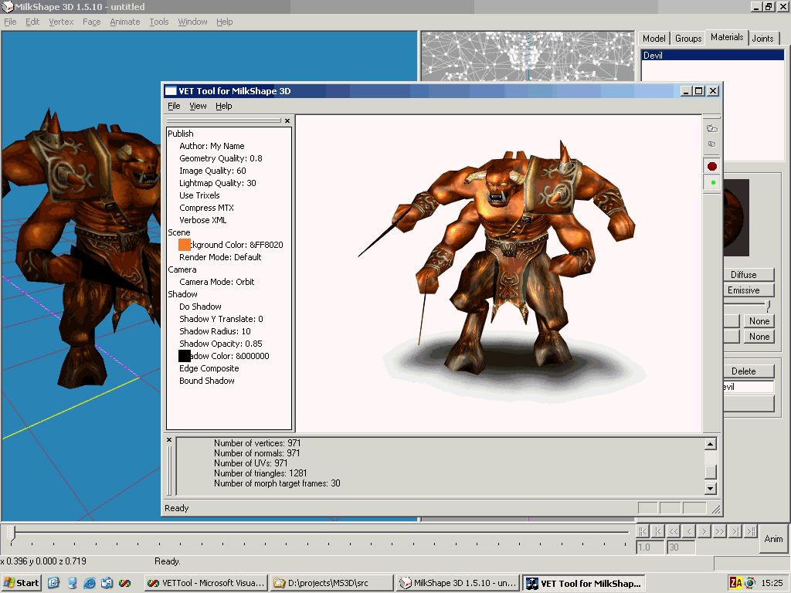Click the small camera icon in VET Tool toolbar
The width and height of the screenshot is (791, 593).
[x=711, y=144]
